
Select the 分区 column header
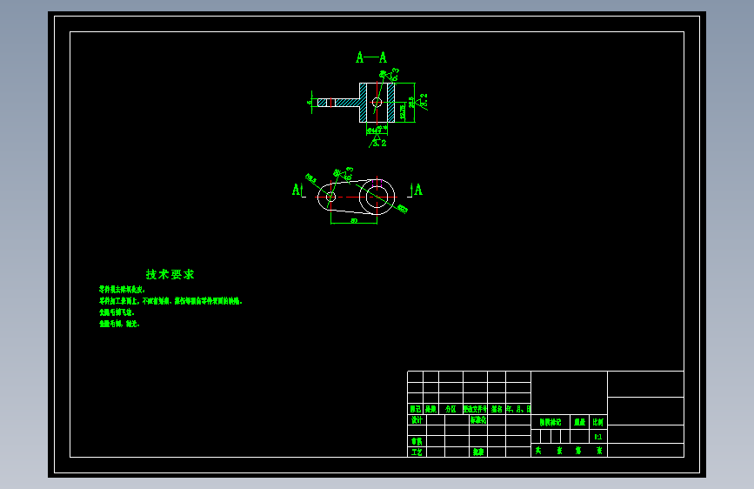coord(450,409)
